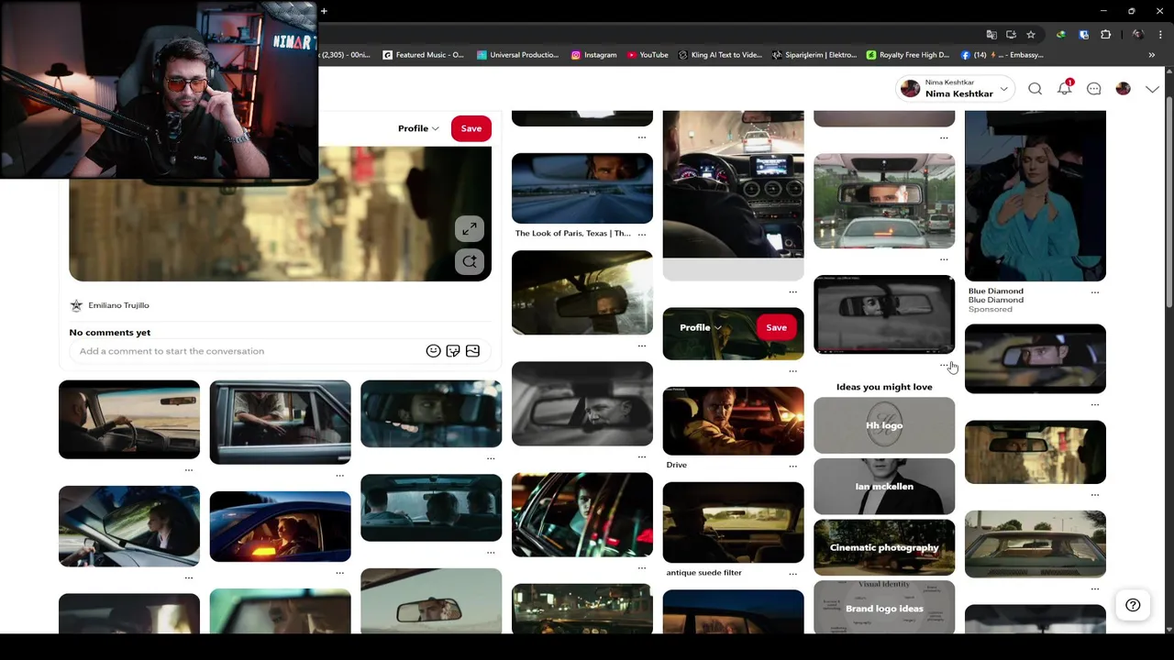1174x660 pixels.
Task: Save the main pin with red Save button
Action: point(471,128)
